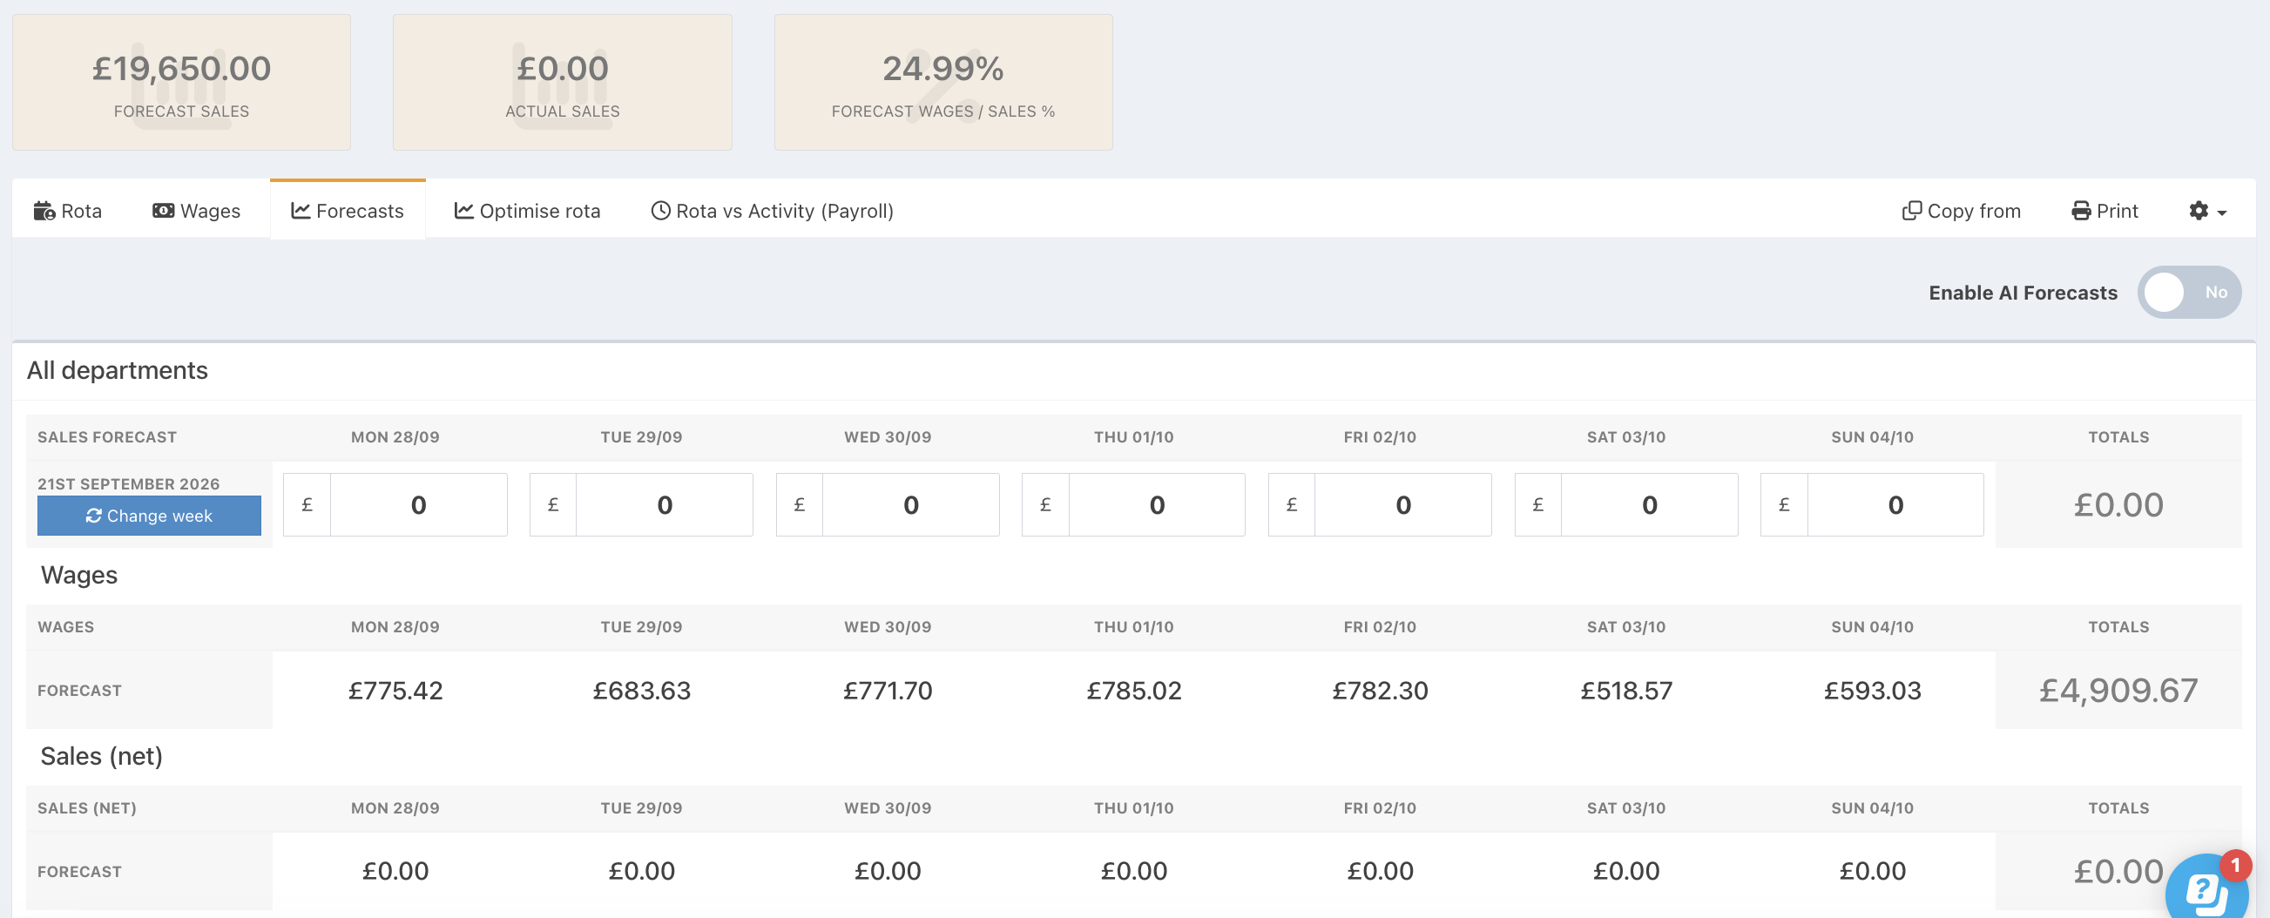Click the Rota vs Activity clock icon
Screen dimensions: 2270x918
point(660,211)
